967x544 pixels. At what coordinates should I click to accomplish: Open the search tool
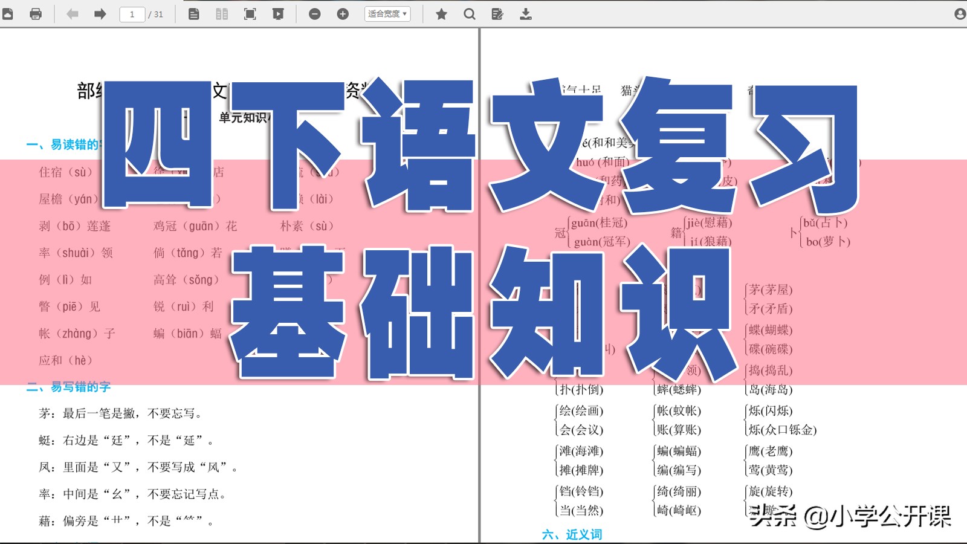[x=470, y=13]
